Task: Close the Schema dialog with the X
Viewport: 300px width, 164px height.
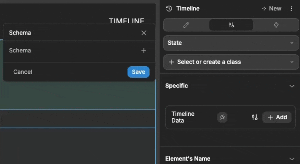Action: pyautogui.click(x=144, y=33)
